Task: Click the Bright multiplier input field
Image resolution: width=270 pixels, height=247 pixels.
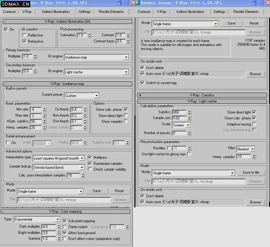Action: [49, 233]
